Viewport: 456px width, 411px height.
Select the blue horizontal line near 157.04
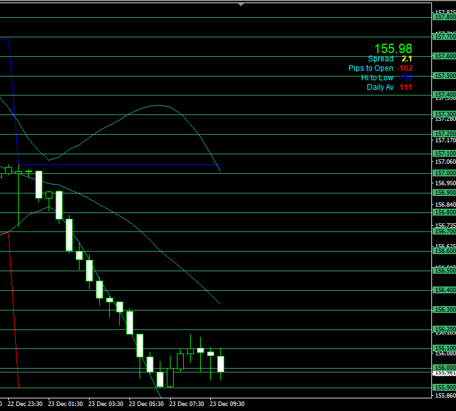click(126, 165)
